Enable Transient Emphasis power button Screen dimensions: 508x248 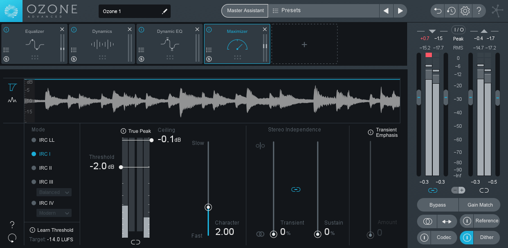[x=371, y=132]
